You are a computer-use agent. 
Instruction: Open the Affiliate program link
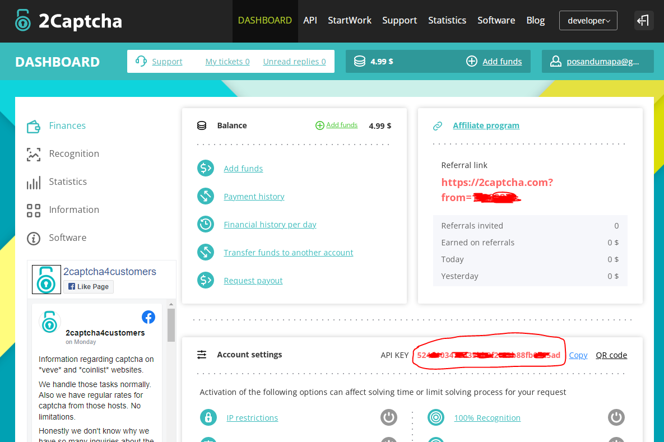486,125
